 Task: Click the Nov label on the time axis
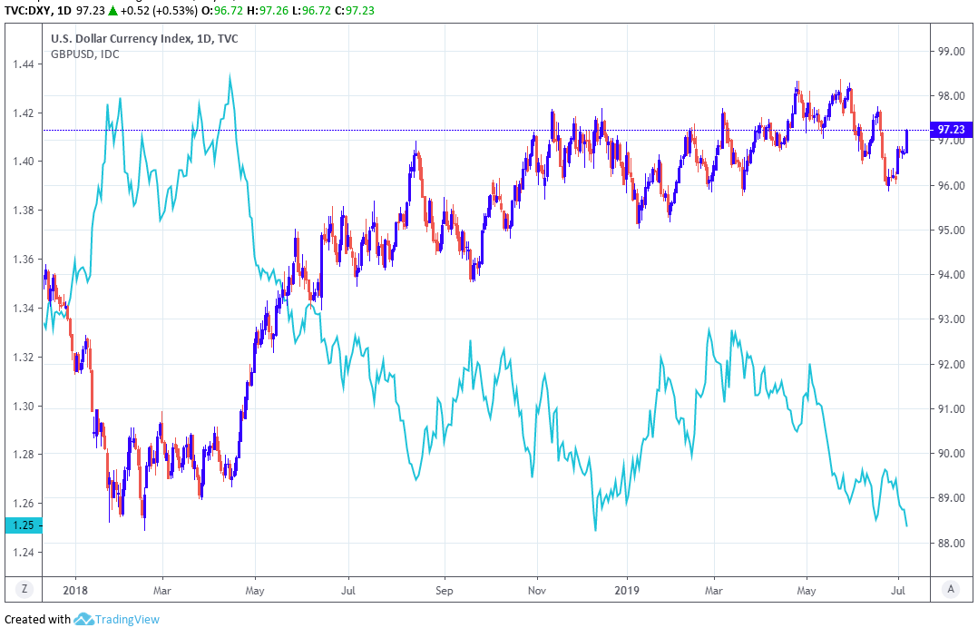(x=536, y=589)
